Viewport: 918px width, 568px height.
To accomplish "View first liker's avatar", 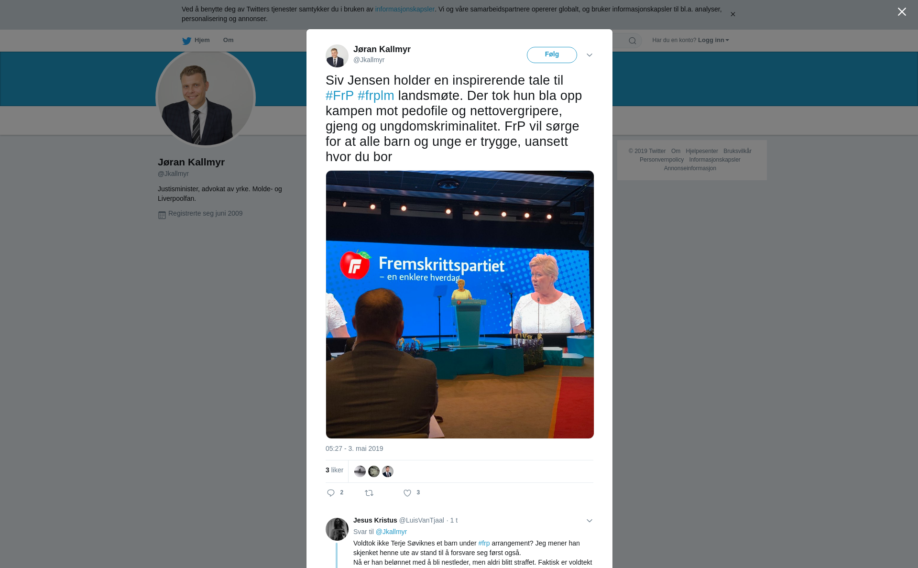I will (x=360, y=471).
